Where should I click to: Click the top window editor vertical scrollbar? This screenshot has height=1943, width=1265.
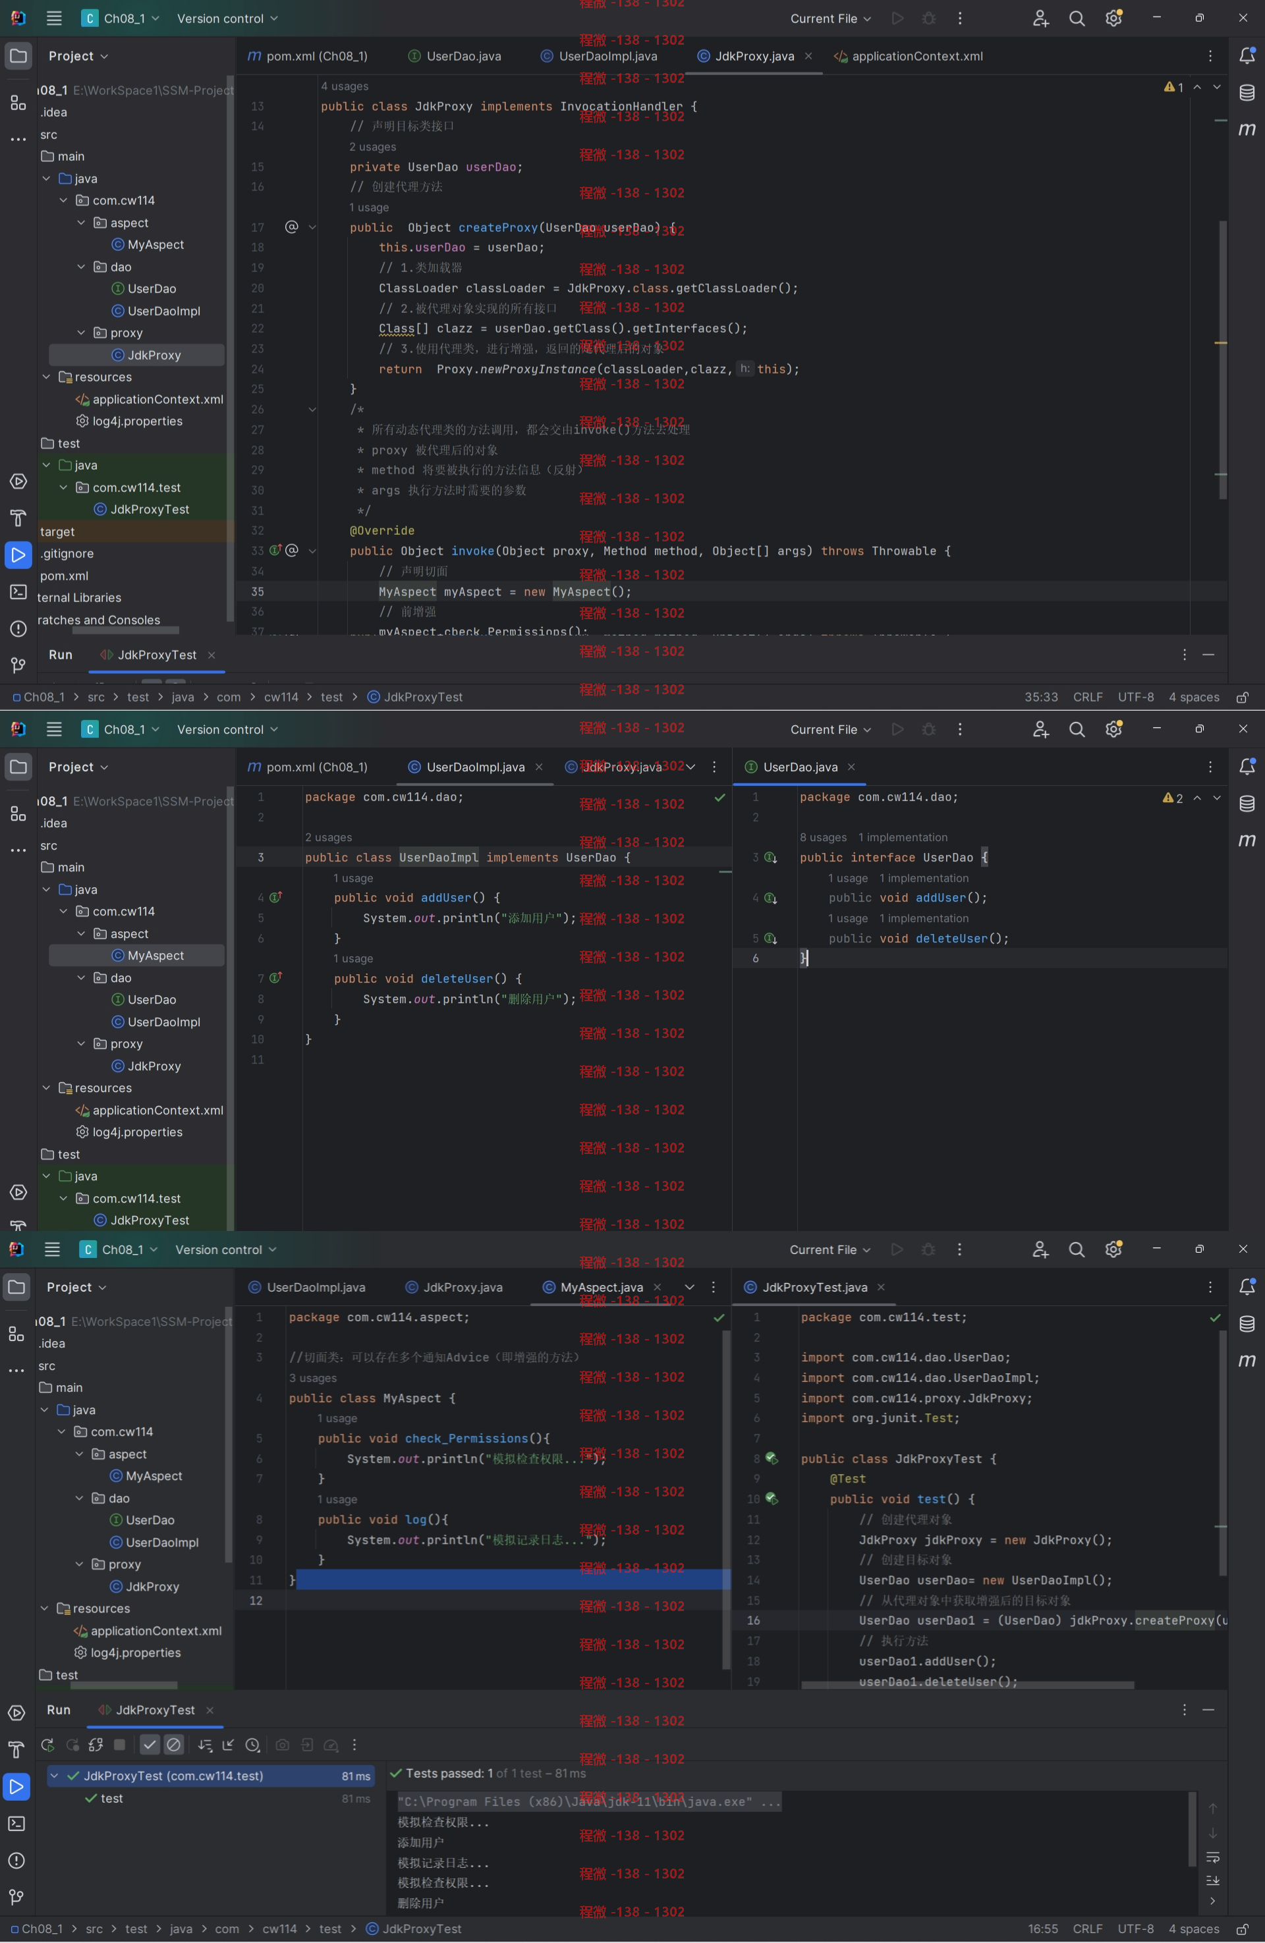pyautogui.click(x=1223, y=359)
